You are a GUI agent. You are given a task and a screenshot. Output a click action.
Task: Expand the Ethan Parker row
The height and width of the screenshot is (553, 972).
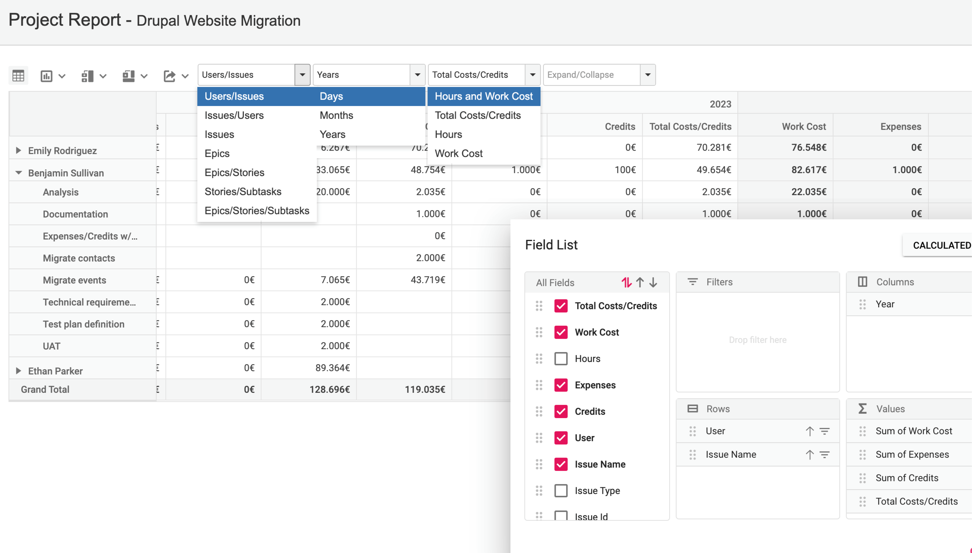(18, 371)
